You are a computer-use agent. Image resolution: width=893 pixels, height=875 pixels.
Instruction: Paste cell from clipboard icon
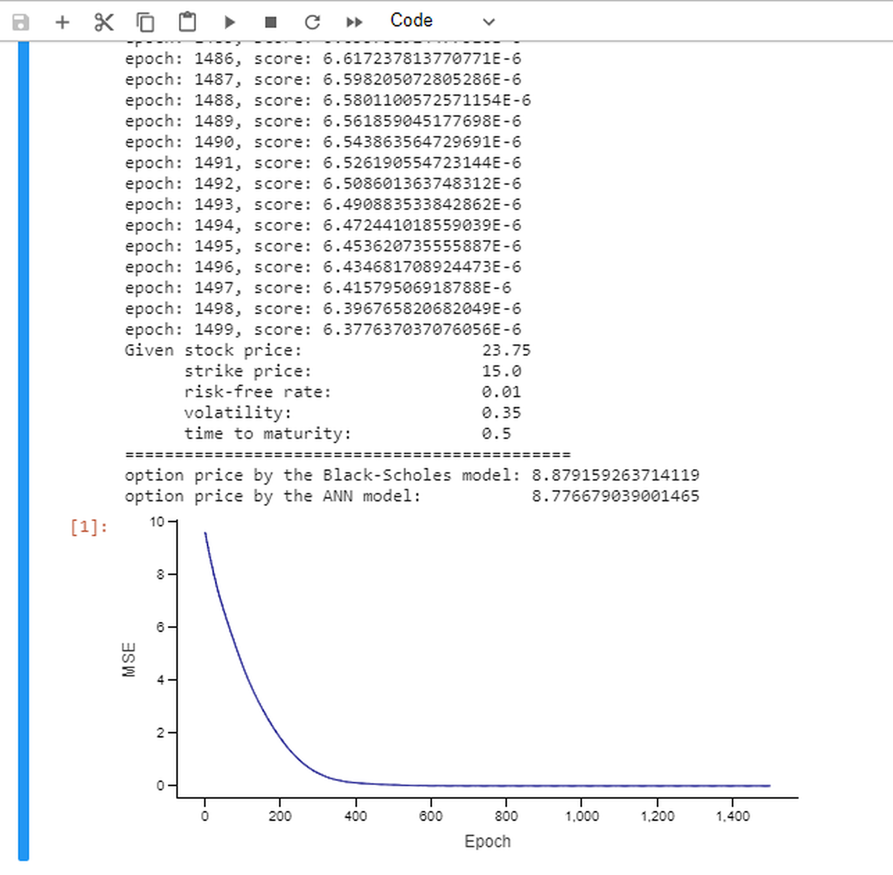click(x=187, y=22)
